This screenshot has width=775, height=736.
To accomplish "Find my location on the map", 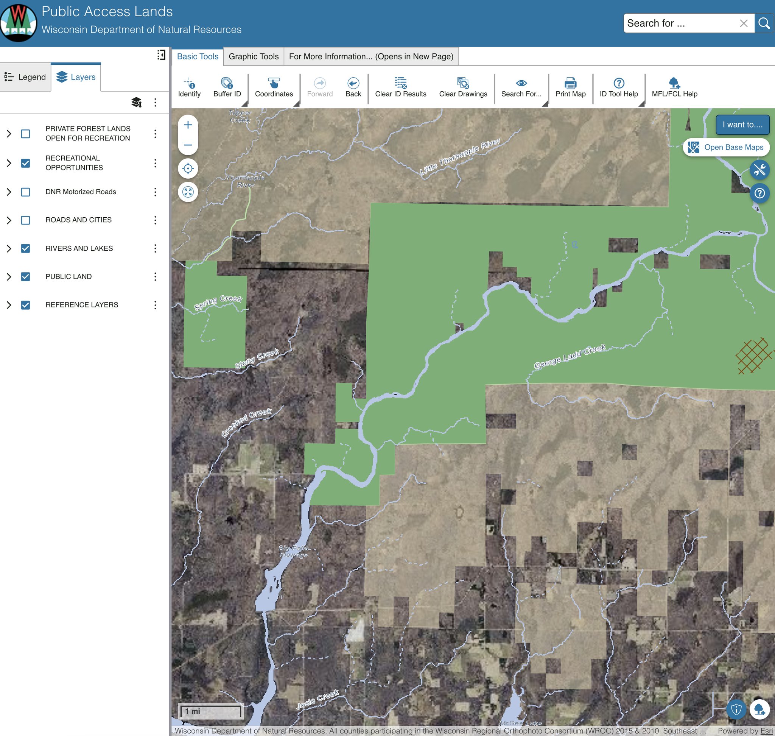I will [x=188, y=169].
